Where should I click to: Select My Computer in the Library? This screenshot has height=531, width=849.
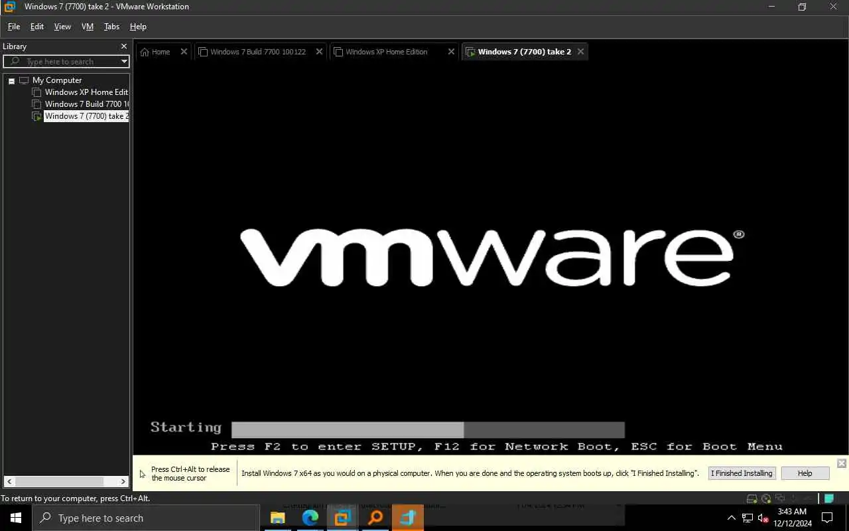point(57,80)
